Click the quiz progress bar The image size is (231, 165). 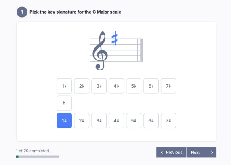[38, 157]
